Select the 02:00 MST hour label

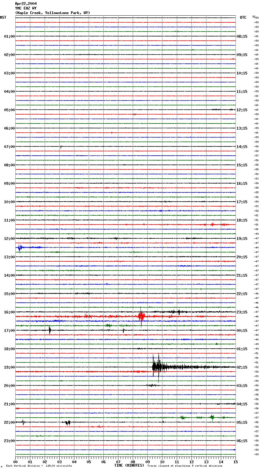coord(9,55)
